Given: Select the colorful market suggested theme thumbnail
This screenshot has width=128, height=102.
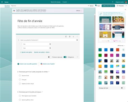Looking at the screenshot, I should tap(118, 20).
